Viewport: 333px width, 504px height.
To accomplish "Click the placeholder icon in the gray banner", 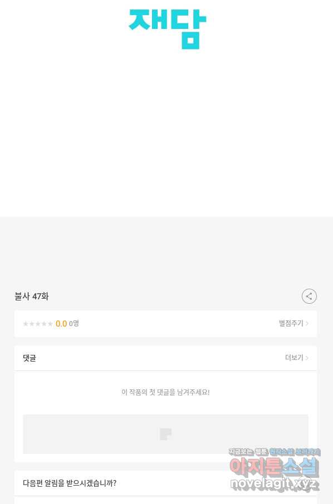I will tap(166, 434).
